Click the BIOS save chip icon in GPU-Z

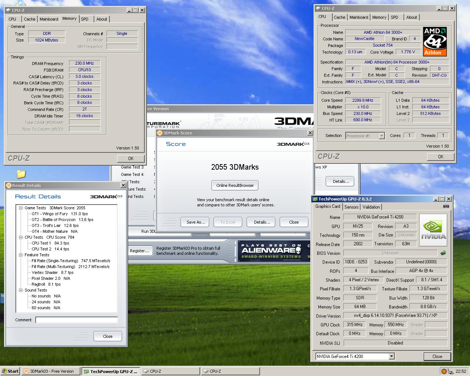click(443, 253)
